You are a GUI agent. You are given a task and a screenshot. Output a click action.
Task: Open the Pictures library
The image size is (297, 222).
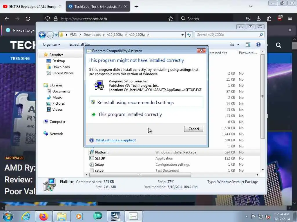[x=59, y=103]
